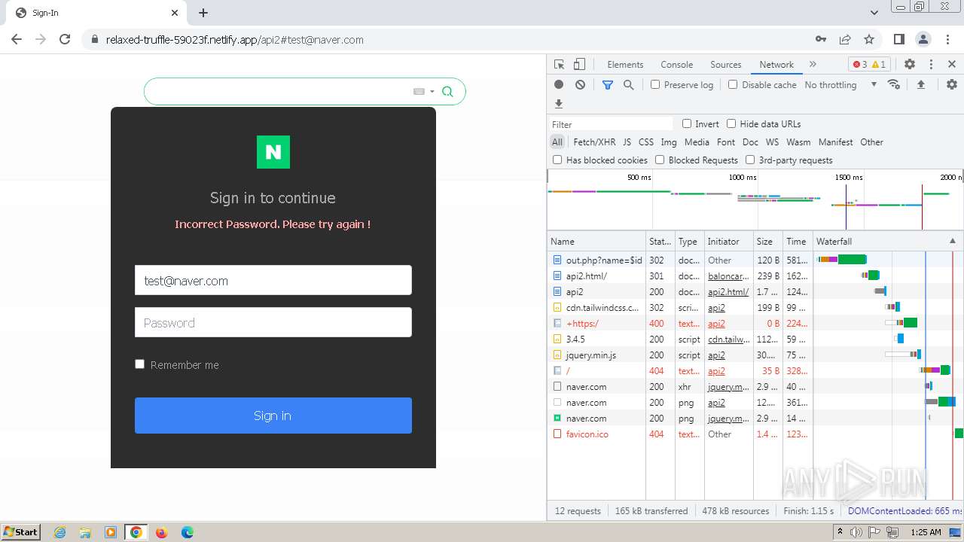964x542 pixels.
Task: Tick the Remember me checkbox
Action: tap(139, 364)
